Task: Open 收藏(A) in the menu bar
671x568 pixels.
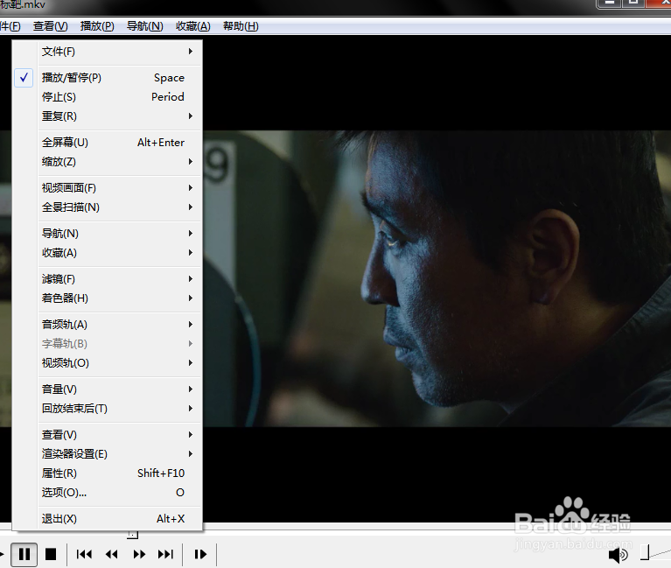Action: 193,26
